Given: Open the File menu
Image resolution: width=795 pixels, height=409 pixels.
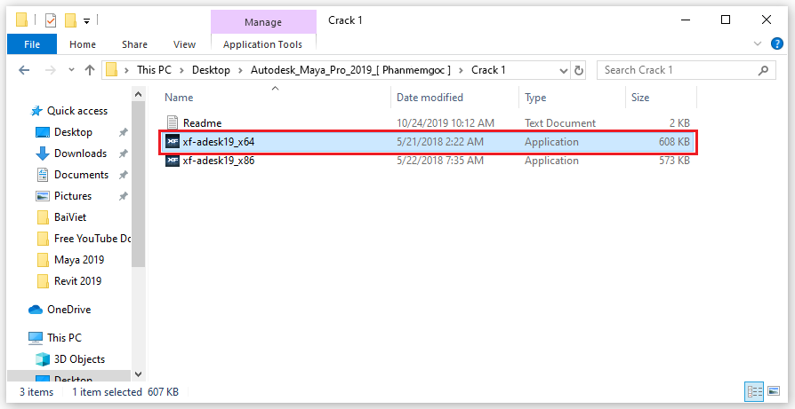Looking at the screenshot, I should [32, 44].
